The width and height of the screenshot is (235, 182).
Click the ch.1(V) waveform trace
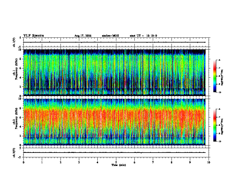pyautogui.click(x=115, y=42)
